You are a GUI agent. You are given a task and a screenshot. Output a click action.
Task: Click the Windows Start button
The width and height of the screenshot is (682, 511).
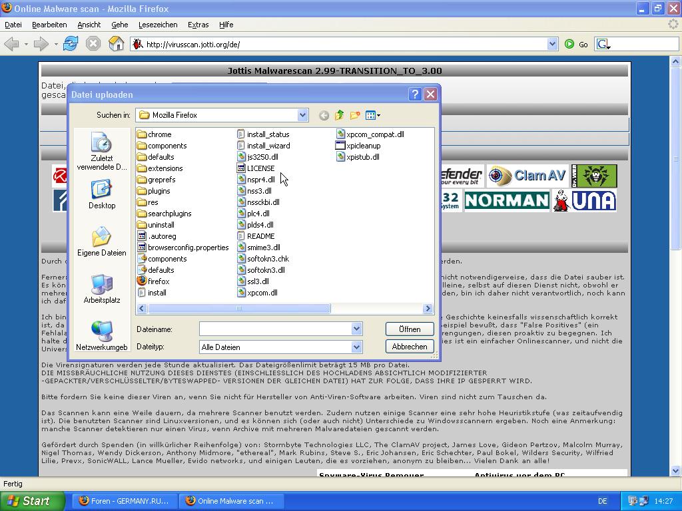coord(32,501)
